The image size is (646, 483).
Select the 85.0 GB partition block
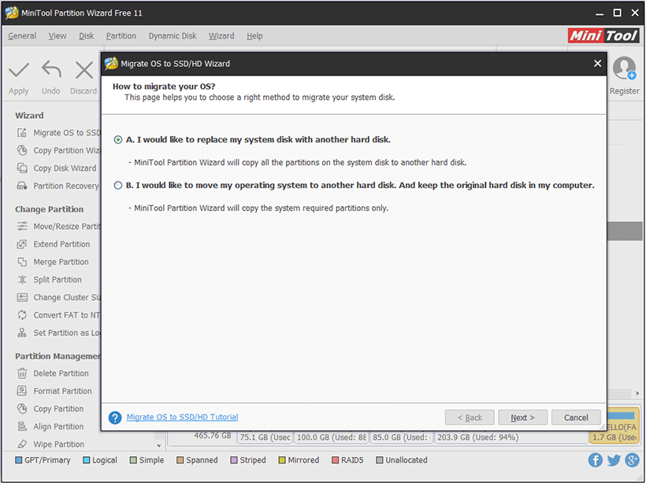402,437
